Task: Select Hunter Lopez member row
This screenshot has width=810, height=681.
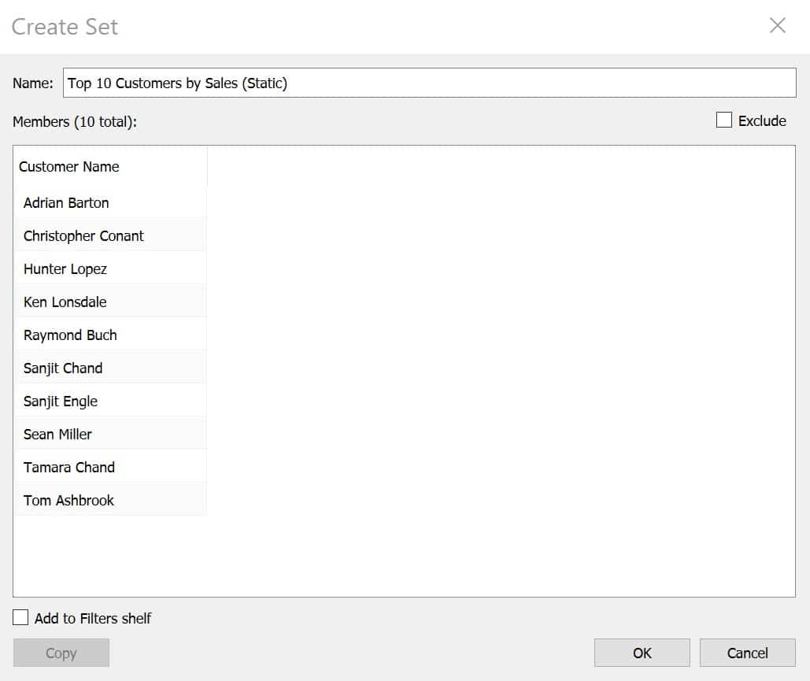Action: click(x=110, y=268)
